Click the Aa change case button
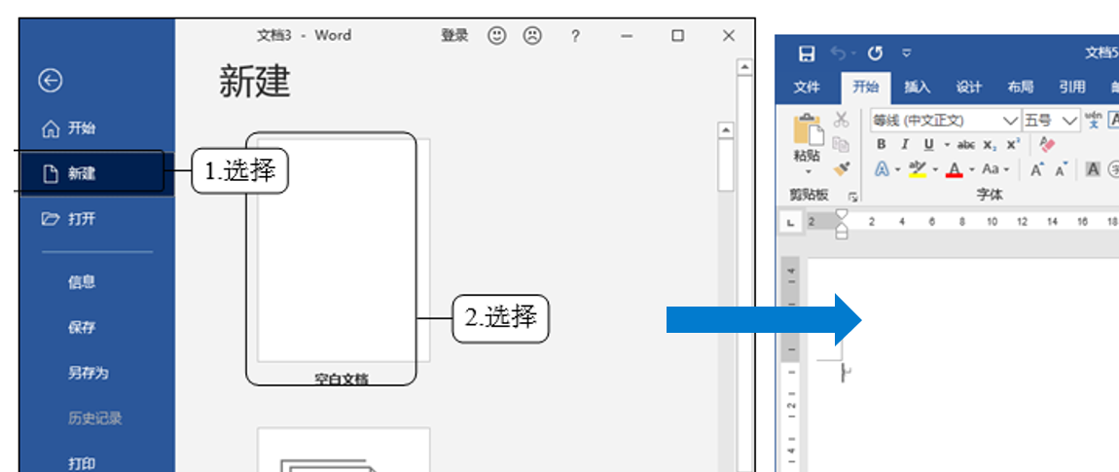This screenshot has height=472, width=1119. (991, 169)
